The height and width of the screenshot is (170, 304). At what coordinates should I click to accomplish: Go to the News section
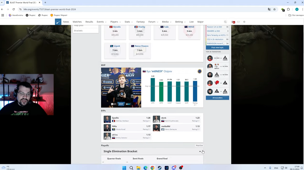coord(66,22)
